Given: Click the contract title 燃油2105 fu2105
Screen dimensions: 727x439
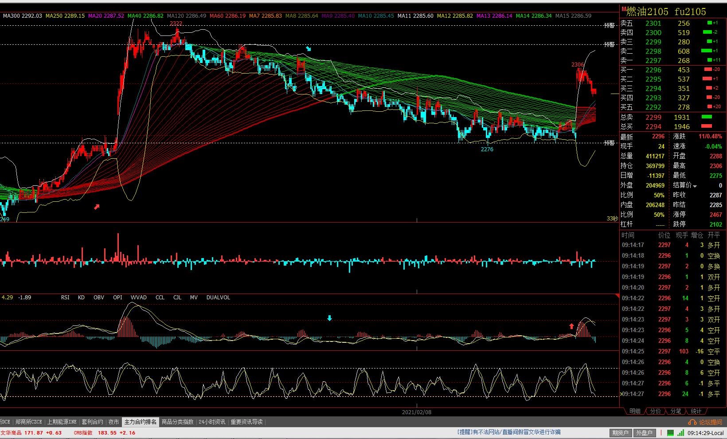Looking at the screenshot, I should point(666,12).
